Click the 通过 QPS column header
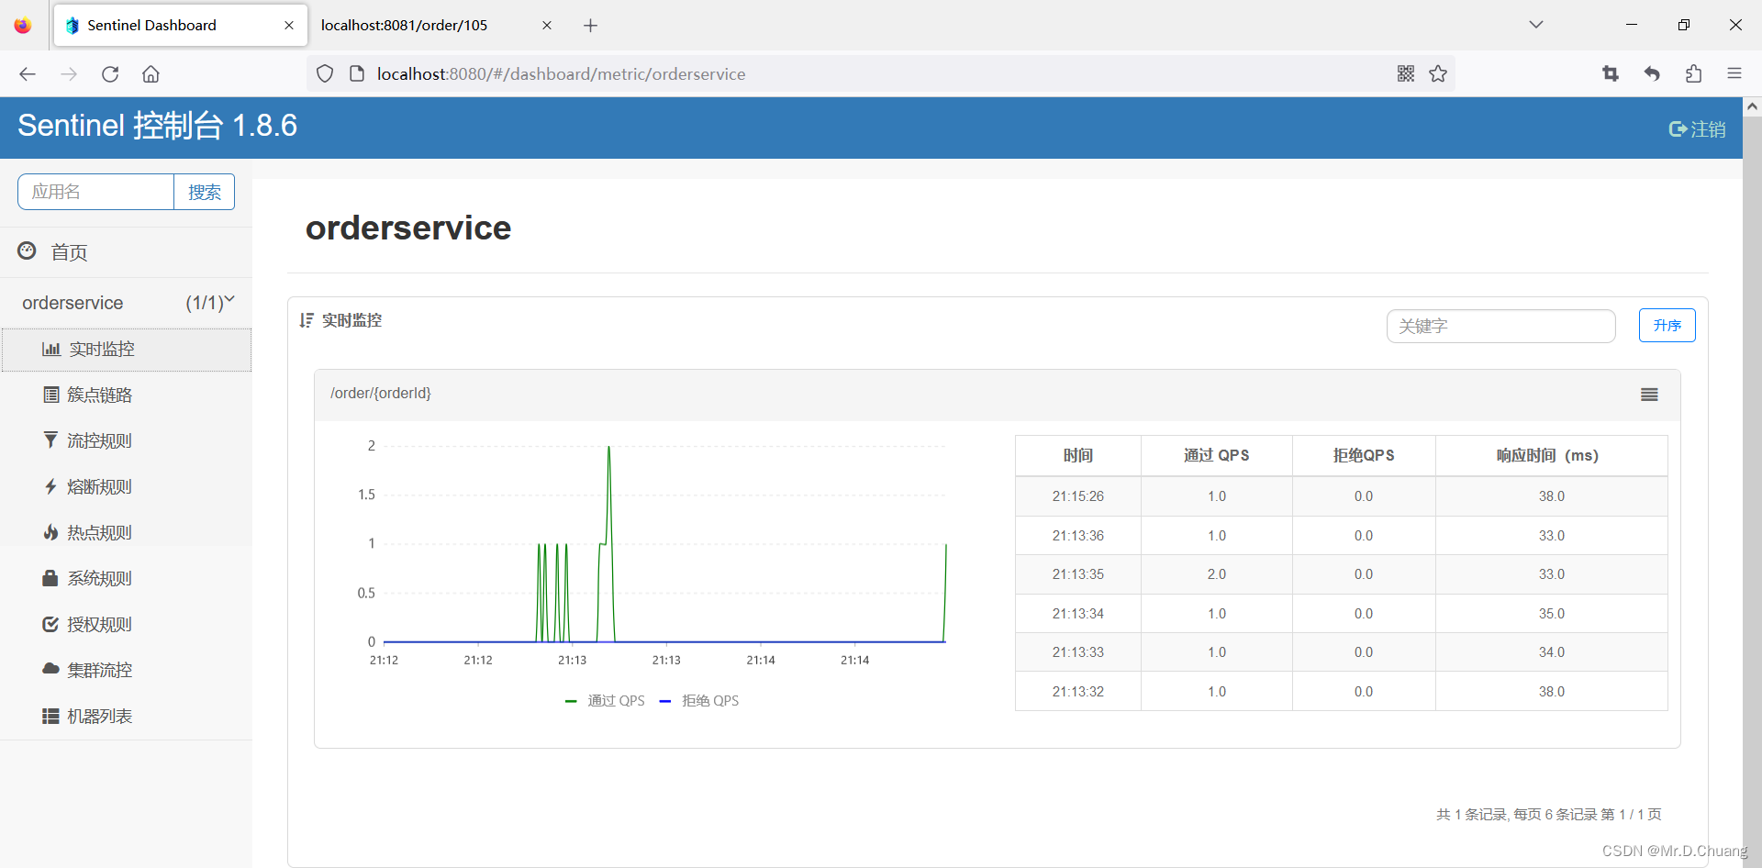1762x868 pixels. point(1217,456)
